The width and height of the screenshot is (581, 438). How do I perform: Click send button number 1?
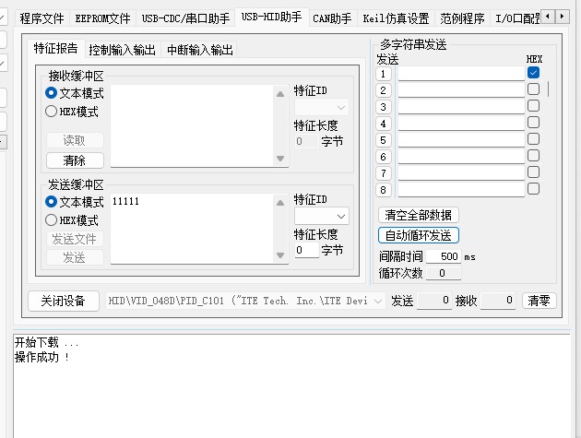click(383, 74)
